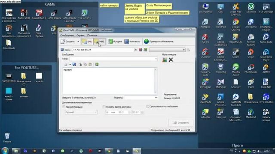Open the operator selection combo box
Screen dimensions: 275x154
click(x=167, y=50)
